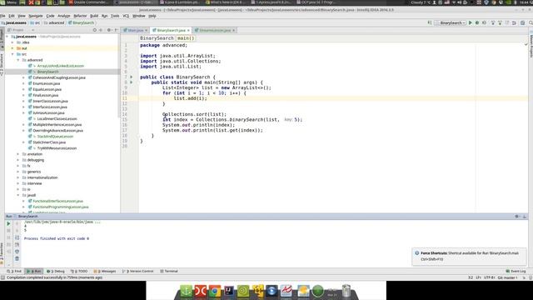533x300 pixels.
Task: Run BinarySearch using the green toolbar play button
Action: coord(471,22)
